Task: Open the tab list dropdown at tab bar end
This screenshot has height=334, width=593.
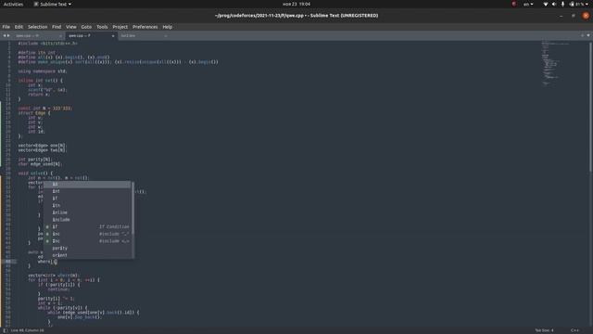Action: (x=588, y=35)
